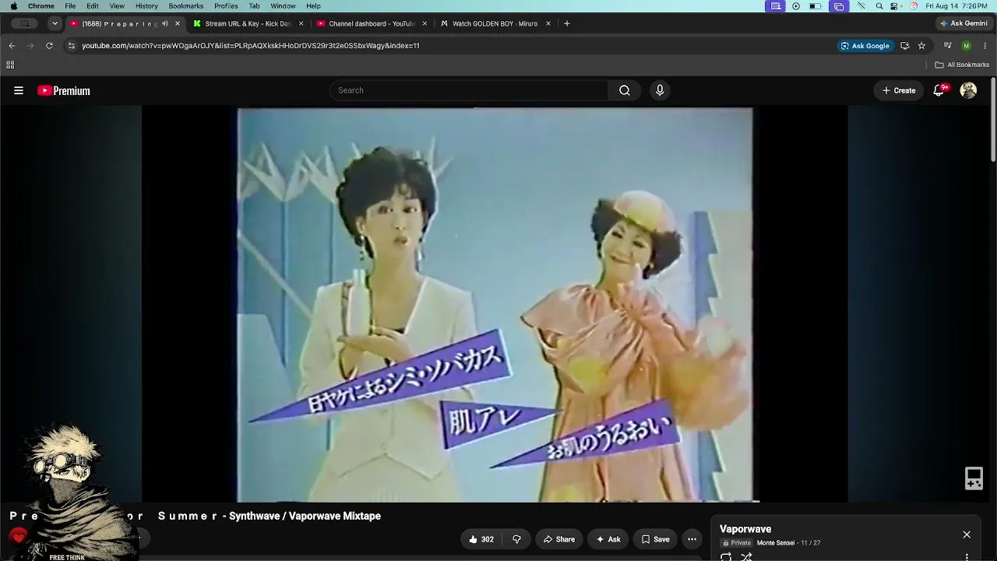Screen dimensions: 997x561
Task: Open the Chrome Edit menu
Action: pyautogui.click(x=93, y=6)
